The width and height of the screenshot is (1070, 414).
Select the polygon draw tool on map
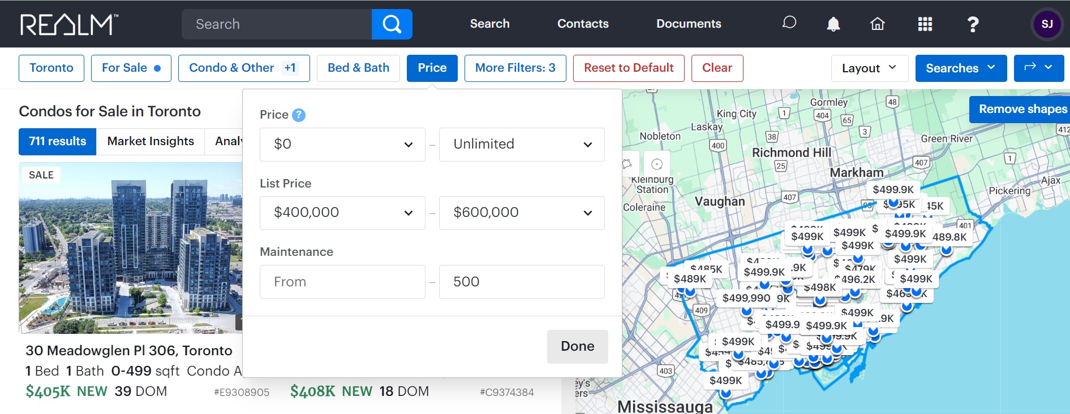point(627,164)
